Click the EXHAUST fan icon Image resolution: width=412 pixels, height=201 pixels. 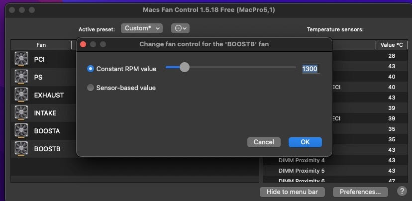[x=21, y=95]
